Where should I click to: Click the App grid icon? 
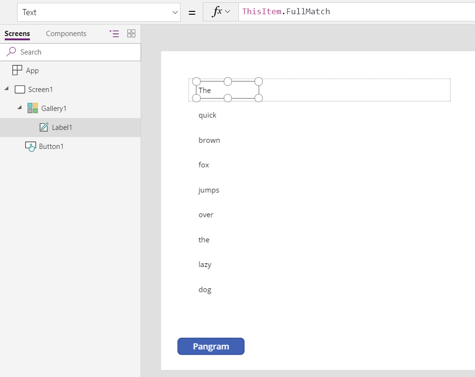tap(17, 70)
